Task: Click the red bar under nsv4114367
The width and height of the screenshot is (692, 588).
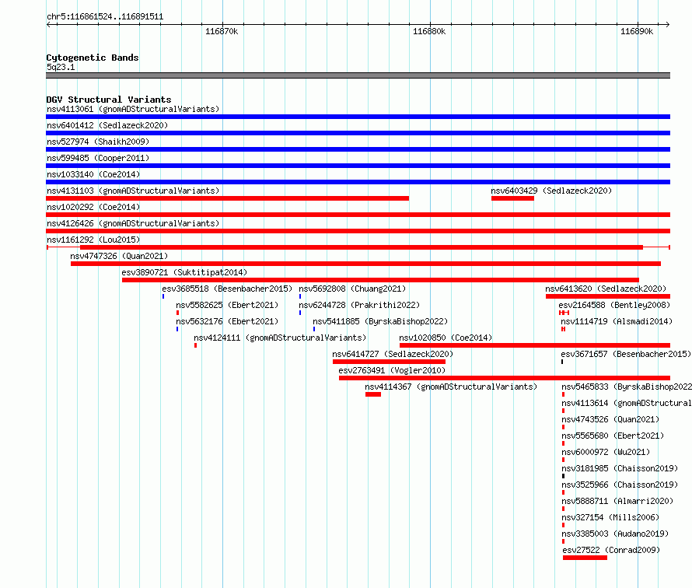Action: 373,394
